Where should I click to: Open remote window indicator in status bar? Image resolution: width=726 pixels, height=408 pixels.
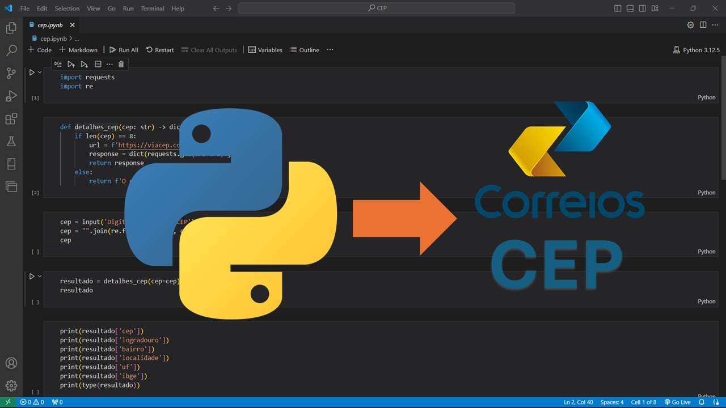[x=8, y=402]
